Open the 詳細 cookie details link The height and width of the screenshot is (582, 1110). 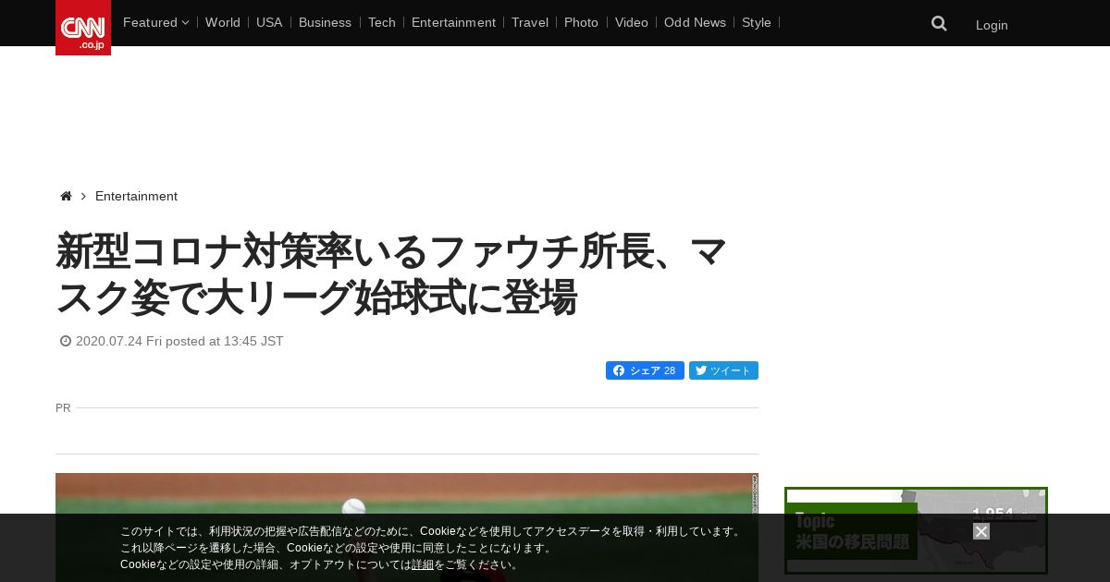click(x=423, y=564)
